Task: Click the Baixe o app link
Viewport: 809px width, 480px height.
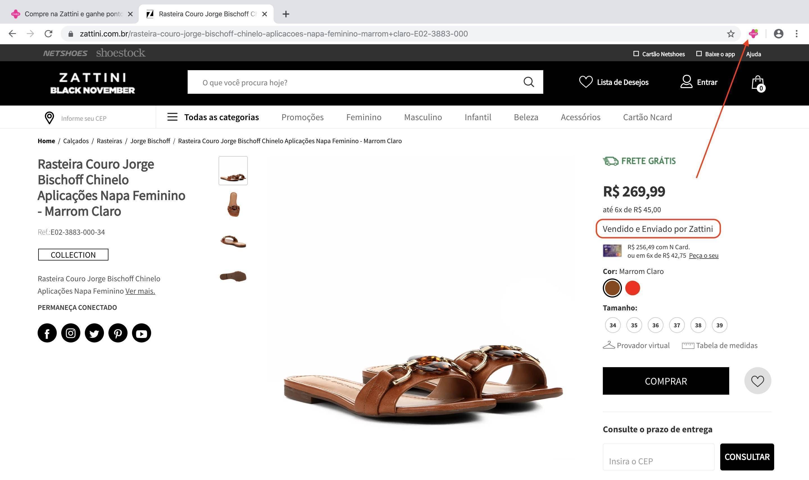Action: click(x=715, y=54)
